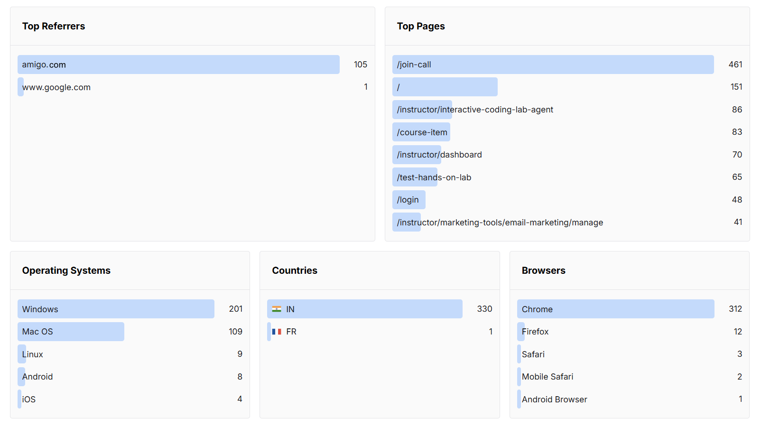Select the /test-hands-on-lab page entry
Image resolution: width=761 pixels, height=427 pixels.
(x=433, y=177)
